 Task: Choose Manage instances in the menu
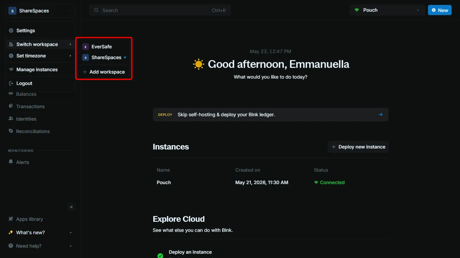[40, 70]
